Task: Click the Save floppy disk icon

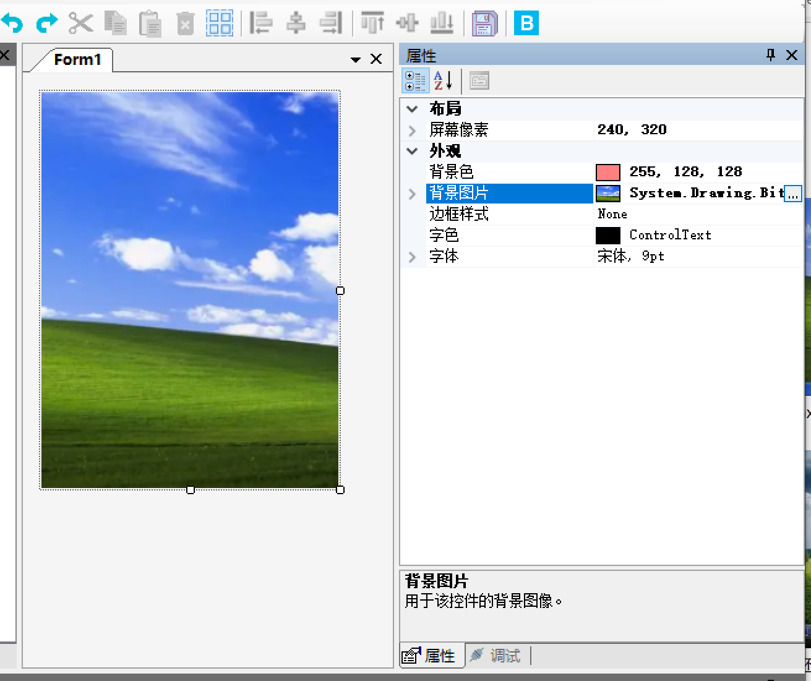Action: pos(484,24)
